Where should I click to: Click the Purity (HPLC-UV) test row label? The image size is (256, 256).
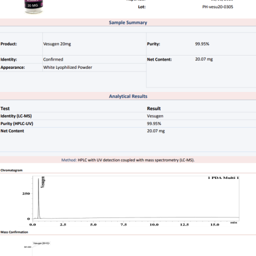click(17, 124)
